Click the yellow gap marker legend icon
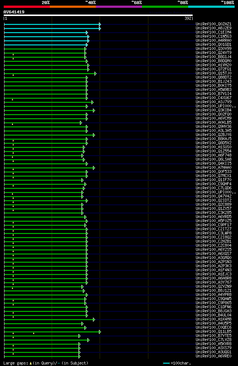This screenshot has height=366, width=238. pos(30,363)
